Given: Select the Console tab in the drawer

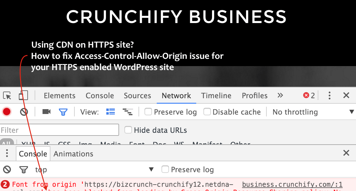Looking at the screenshot, I should coord(33,154).
